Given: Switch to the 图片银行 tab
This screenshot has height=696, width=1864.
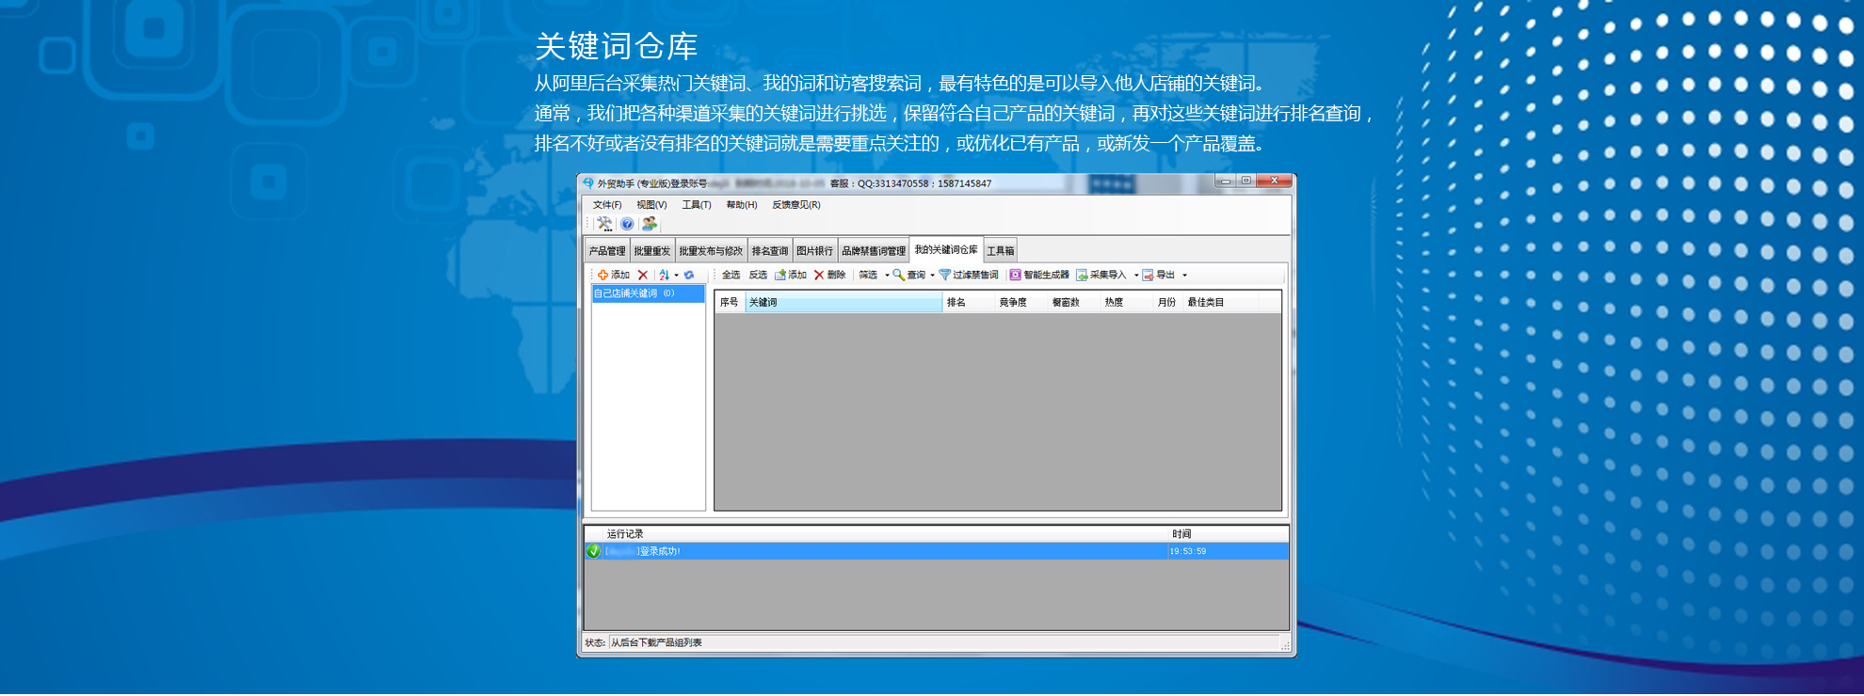Looking at the screenshot, I should coord(814,251).
